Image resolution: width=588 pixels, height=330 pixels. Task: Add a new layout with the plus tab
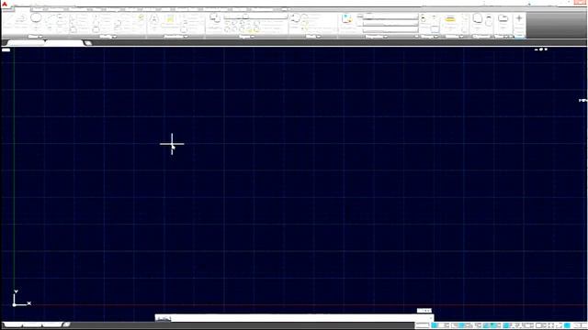(x=66, y=324)
